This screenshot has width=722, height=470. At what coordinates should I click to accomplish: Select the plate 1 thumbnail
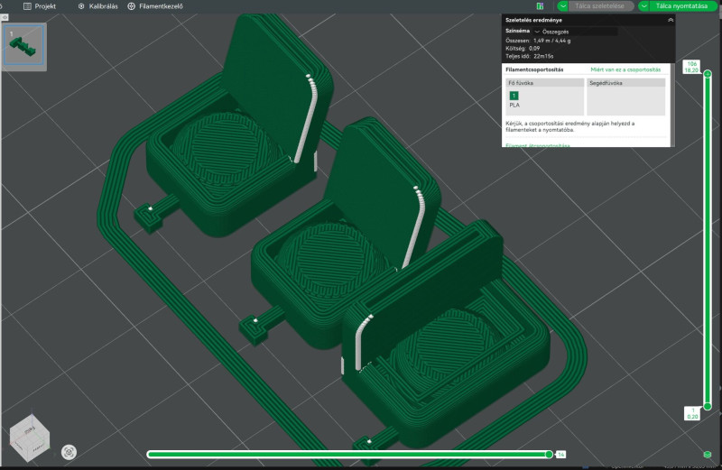click(x=24, y=44)
